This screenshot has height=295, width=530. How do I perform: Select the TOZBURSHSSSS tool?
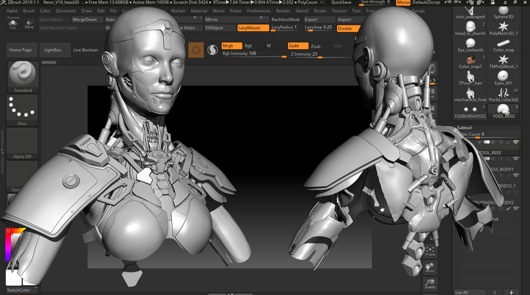coord(470,112)
